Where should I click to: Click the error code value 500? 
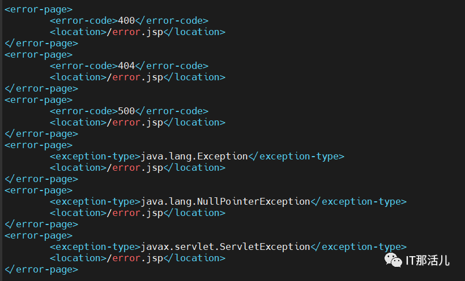pyautogui.click(x=126, y=111)
